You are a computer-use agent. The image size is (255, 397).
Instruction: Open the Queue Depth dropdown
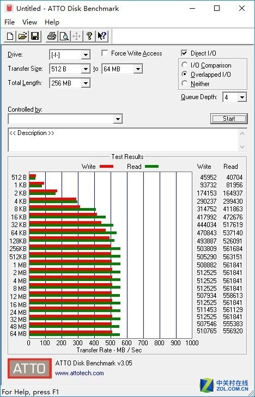[242, 97]
